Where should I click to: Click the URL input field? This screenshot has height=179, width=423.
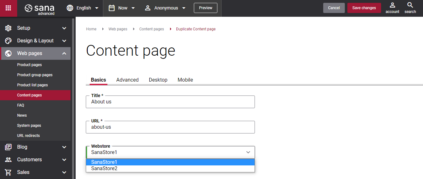pyautogui.click(x=170, y=127)
